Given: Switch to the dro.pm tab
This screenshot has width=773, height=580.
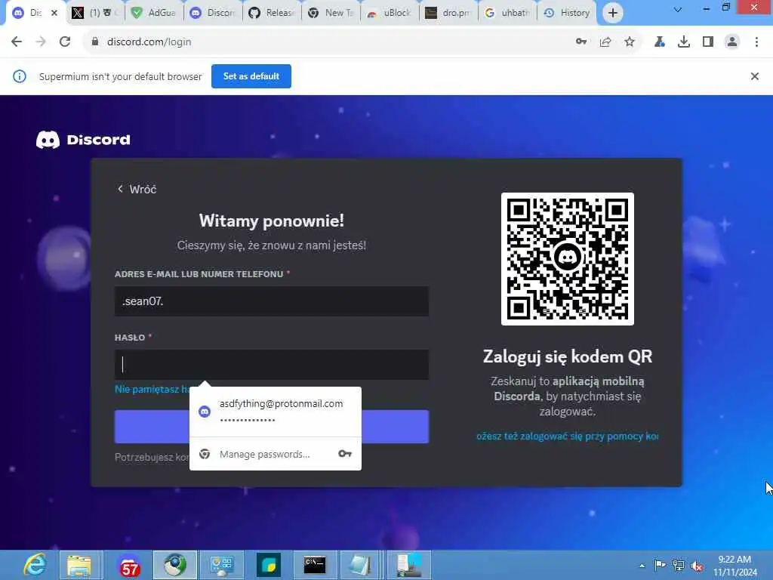Looking at the screenshot, I should [449, 13].
